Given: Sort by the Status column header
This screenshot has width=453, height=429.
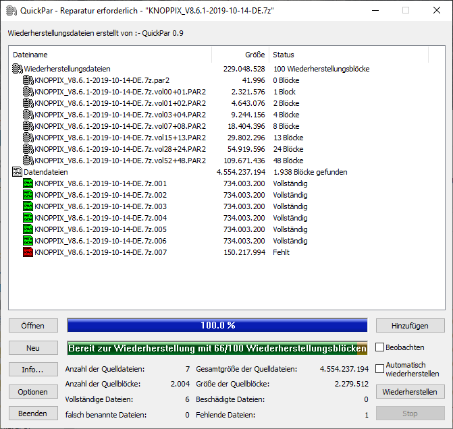Looking at the screenshot, I should [x=349, y=55].
